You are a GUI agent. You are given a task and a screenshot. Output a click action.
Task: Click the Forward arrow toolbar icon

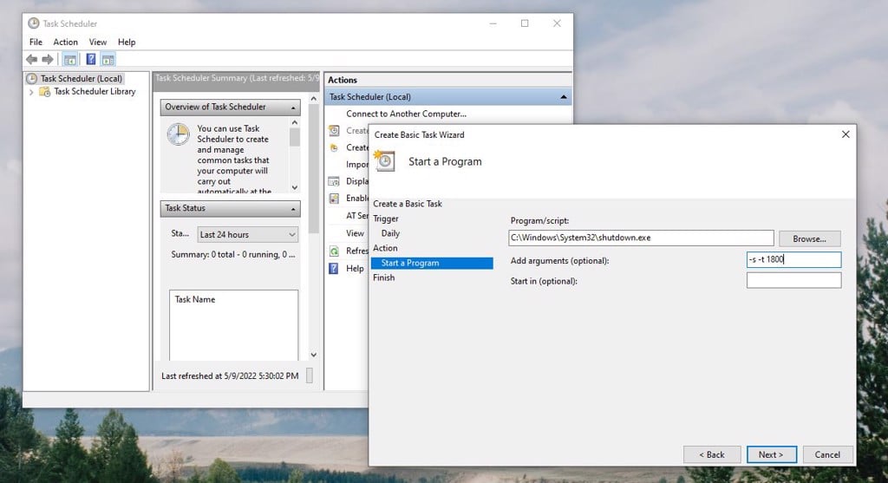pyautogui.click(x=49, y=60)
